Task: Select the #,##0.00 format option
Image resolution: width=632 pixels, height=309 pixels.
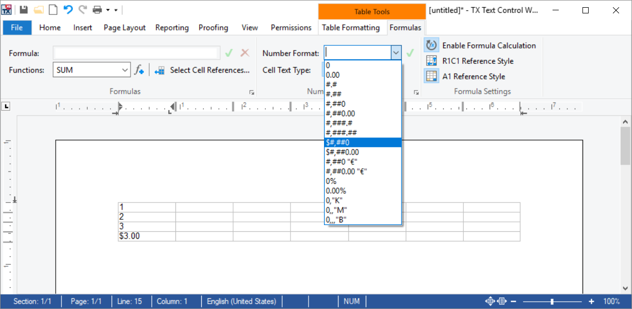Action: pos(363,113)
